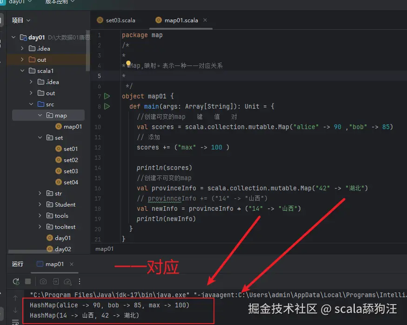Viewport: 407px width, 325px height.
Task: Click the 运行 tool window label
Action: pyautogui.click(x=18, y=264)
